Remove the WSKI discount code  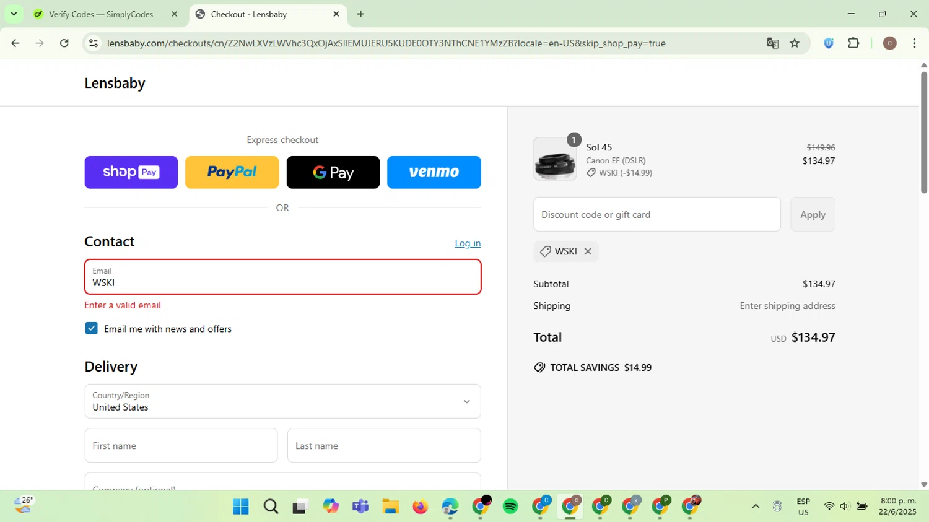point(588,251)
